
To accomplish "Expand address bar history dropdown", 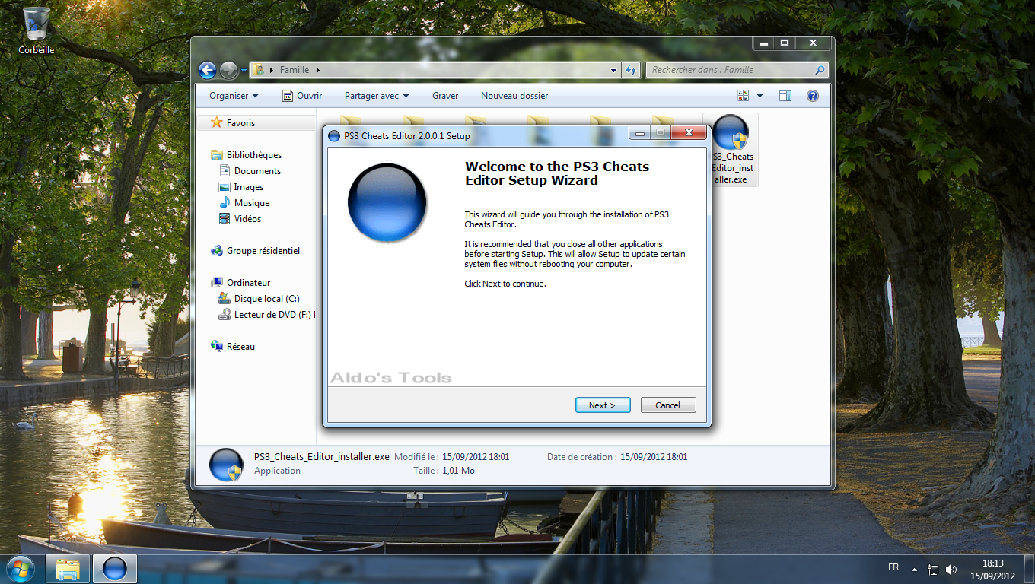I will [614, 70].
